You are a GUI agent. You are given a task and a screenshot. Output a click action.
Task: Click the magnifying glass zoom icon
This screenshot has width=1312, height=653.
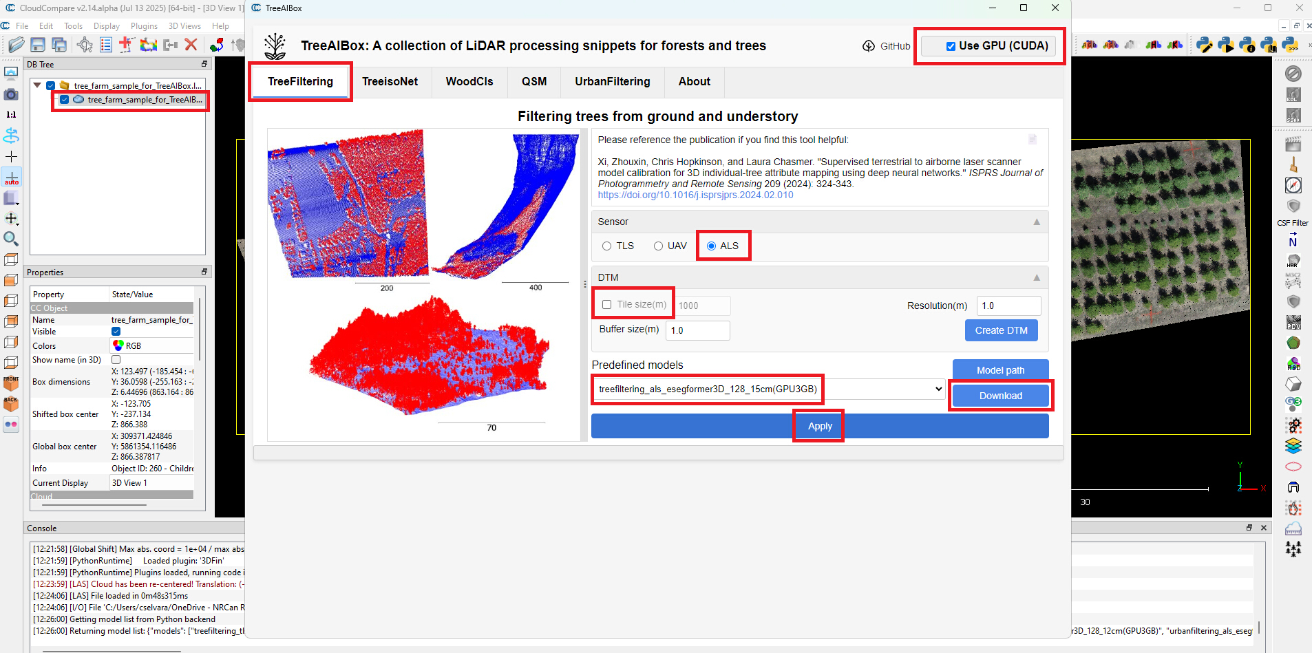pyautogui.click(x=11, y=239)
